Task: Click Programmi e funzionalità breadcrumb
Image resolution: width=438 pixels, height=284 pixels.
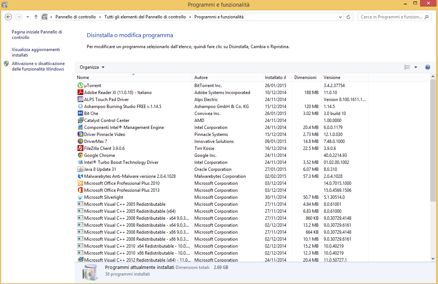Action: tap(219, 17)
